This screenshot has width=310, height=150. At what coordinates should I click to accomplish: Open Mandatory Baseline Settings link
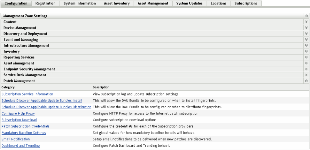point(24,133)
